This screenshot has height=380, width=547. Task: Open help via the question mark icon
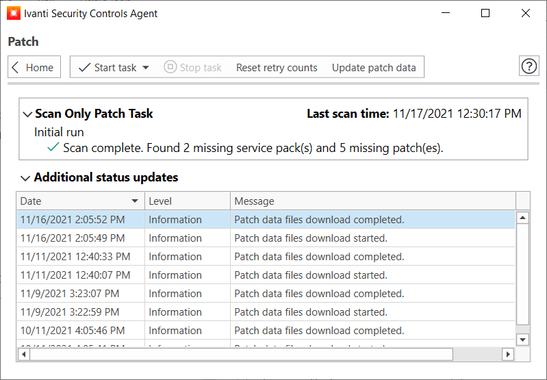coord(529,66)
